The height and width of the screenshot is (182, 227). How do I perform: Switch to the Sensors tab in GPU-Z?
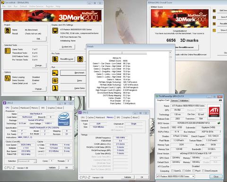pos(175,100)
